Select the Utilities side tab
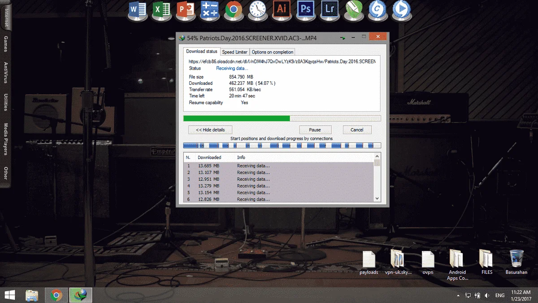This screenshot has height=303, width=538. click(6, 103)
